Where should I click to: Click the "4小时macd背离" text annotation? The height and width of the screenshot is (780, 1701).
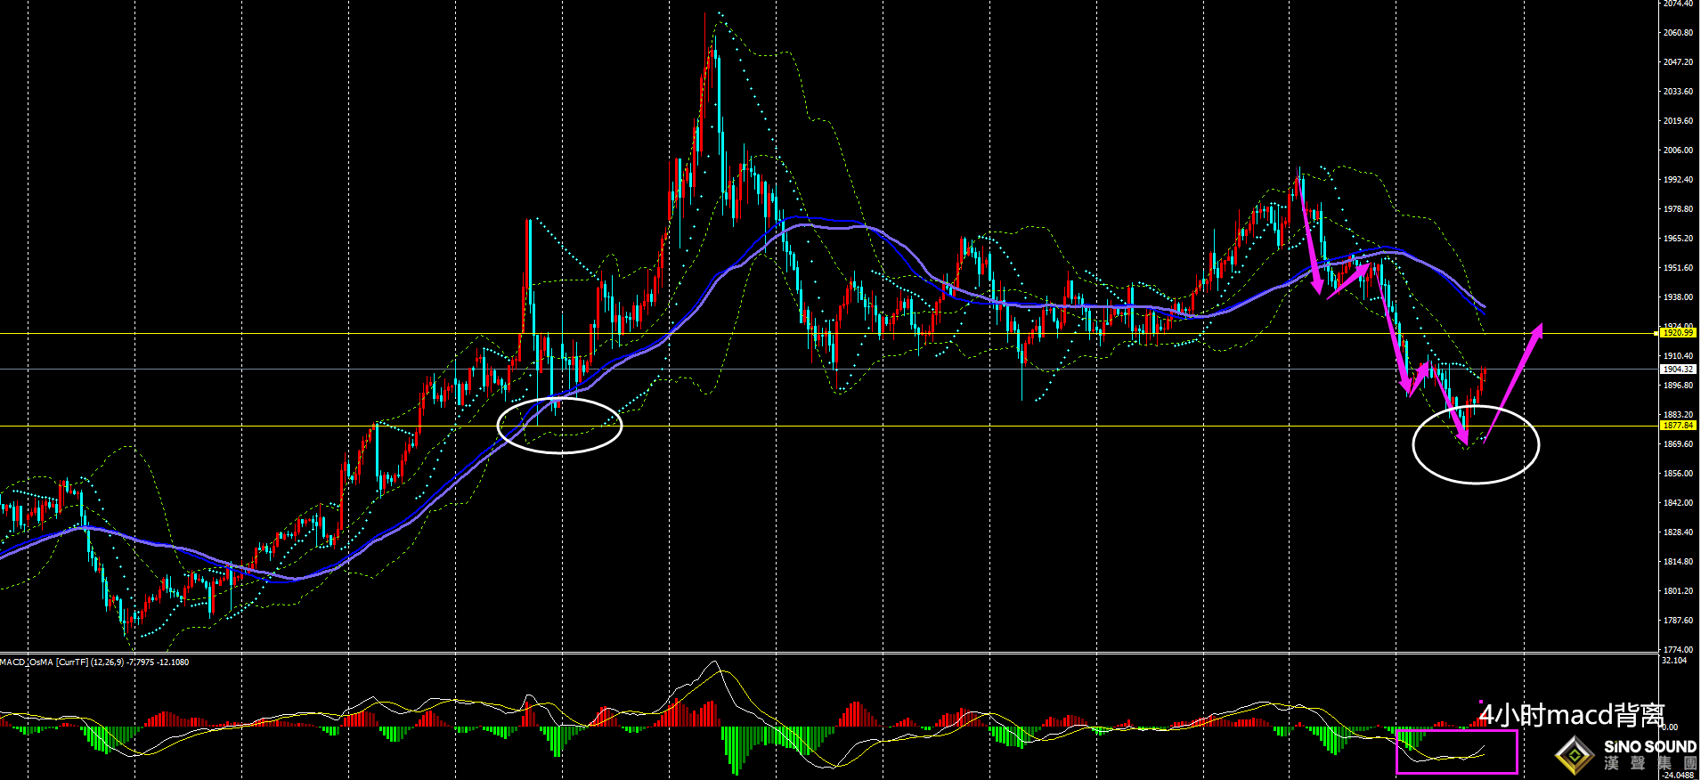coord(1572,715)
